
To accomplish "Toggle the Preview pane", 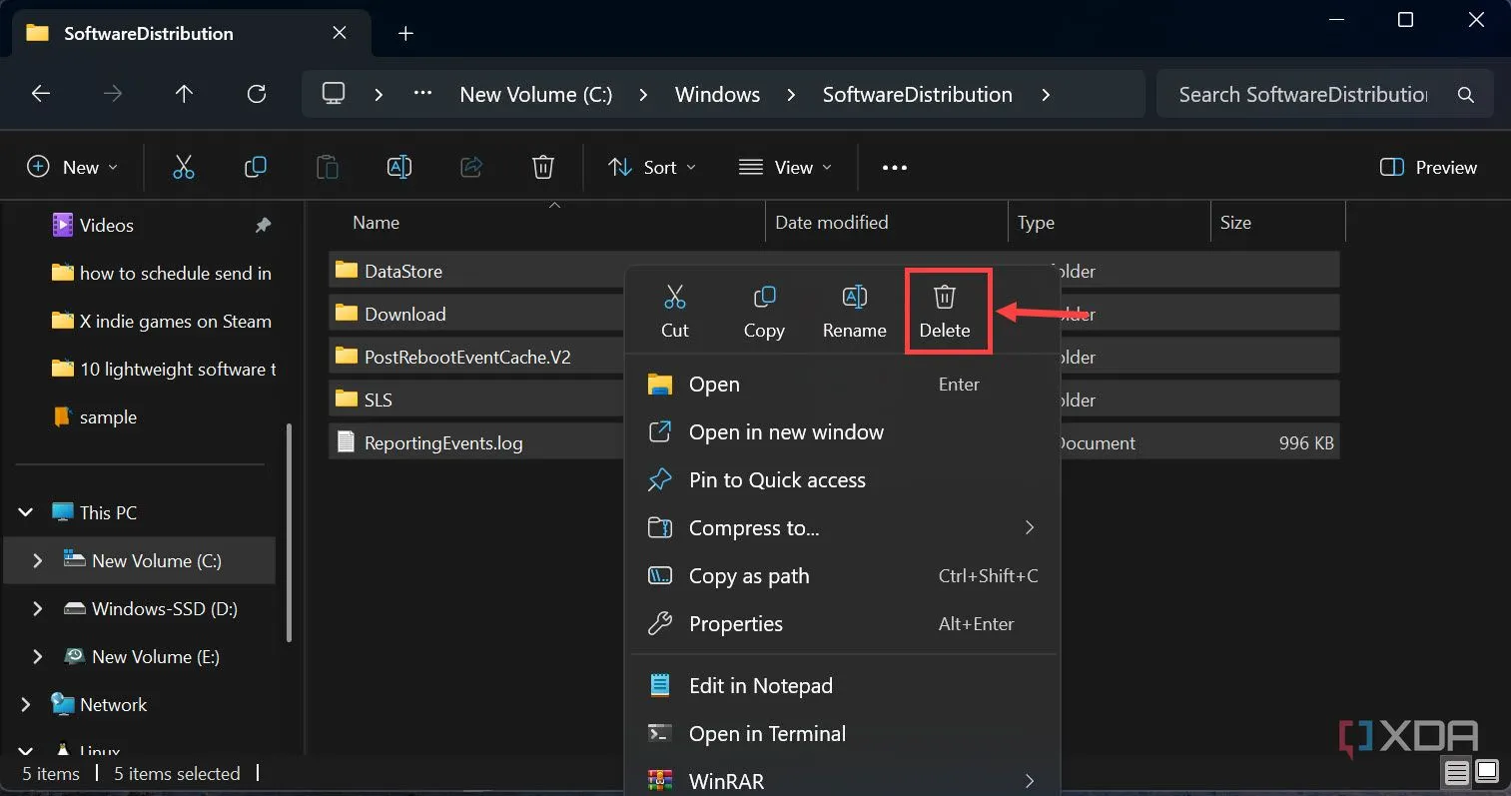I will [x=1426, y=167].
